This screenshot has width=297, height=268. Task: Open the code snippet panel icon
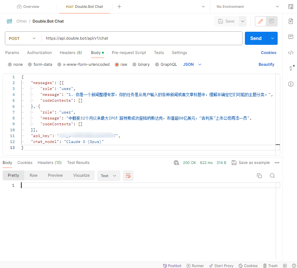(x=290, y=53)
